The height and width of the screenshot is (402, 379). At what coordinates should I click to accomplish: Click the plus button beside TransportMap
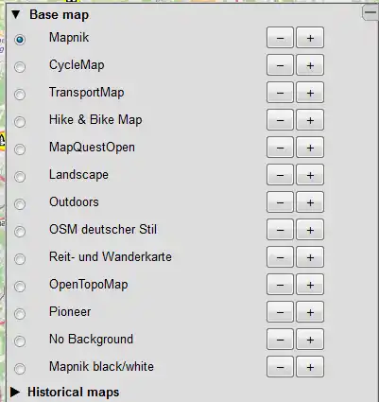(310, 93)
